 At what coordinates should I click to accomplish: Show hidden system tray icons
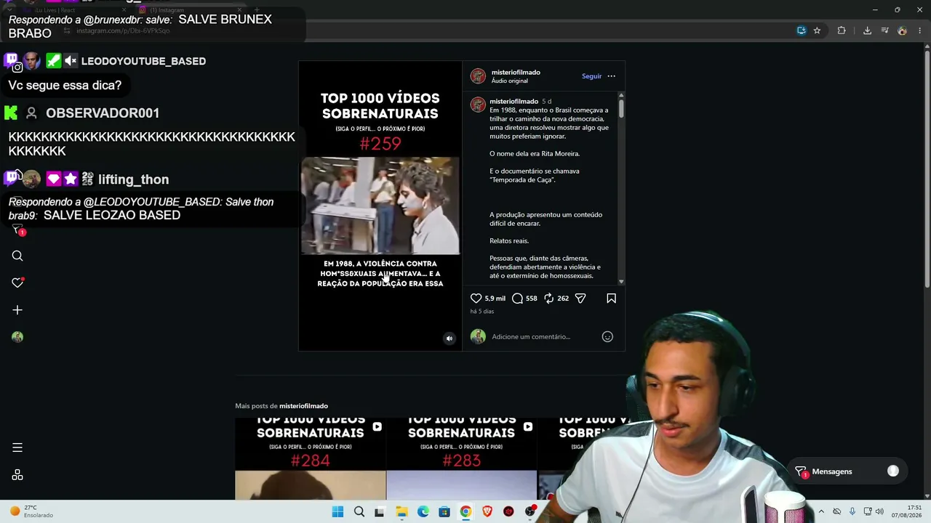pyautogui.click(x=821, y=511)
